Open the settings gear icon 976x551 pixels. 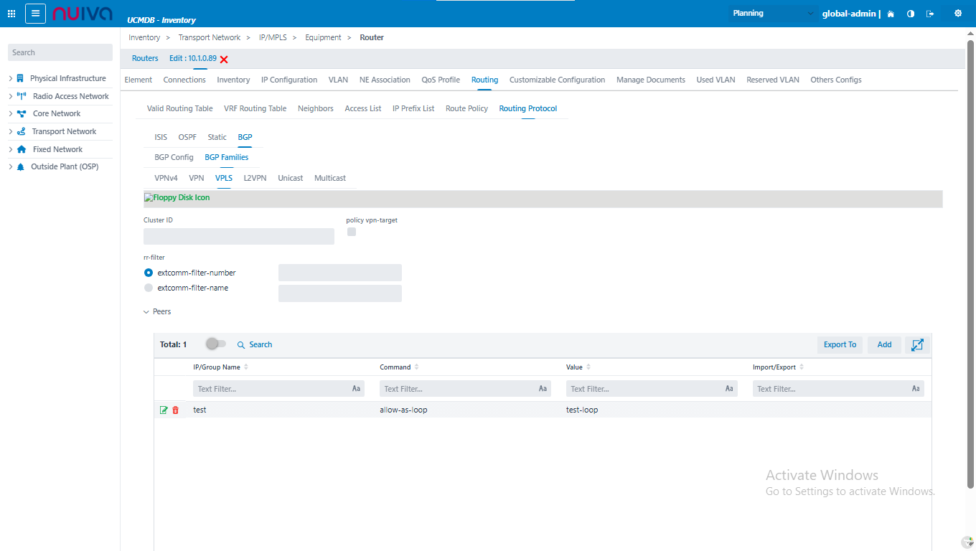tap(957, 14)
